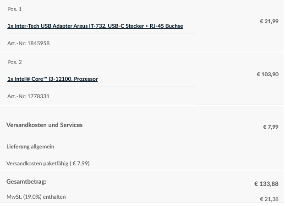Click the word 'allgemein' after Lieferung
Viewport: 285px width, 206px height.
pyautogui.click(x=42, y=147)
